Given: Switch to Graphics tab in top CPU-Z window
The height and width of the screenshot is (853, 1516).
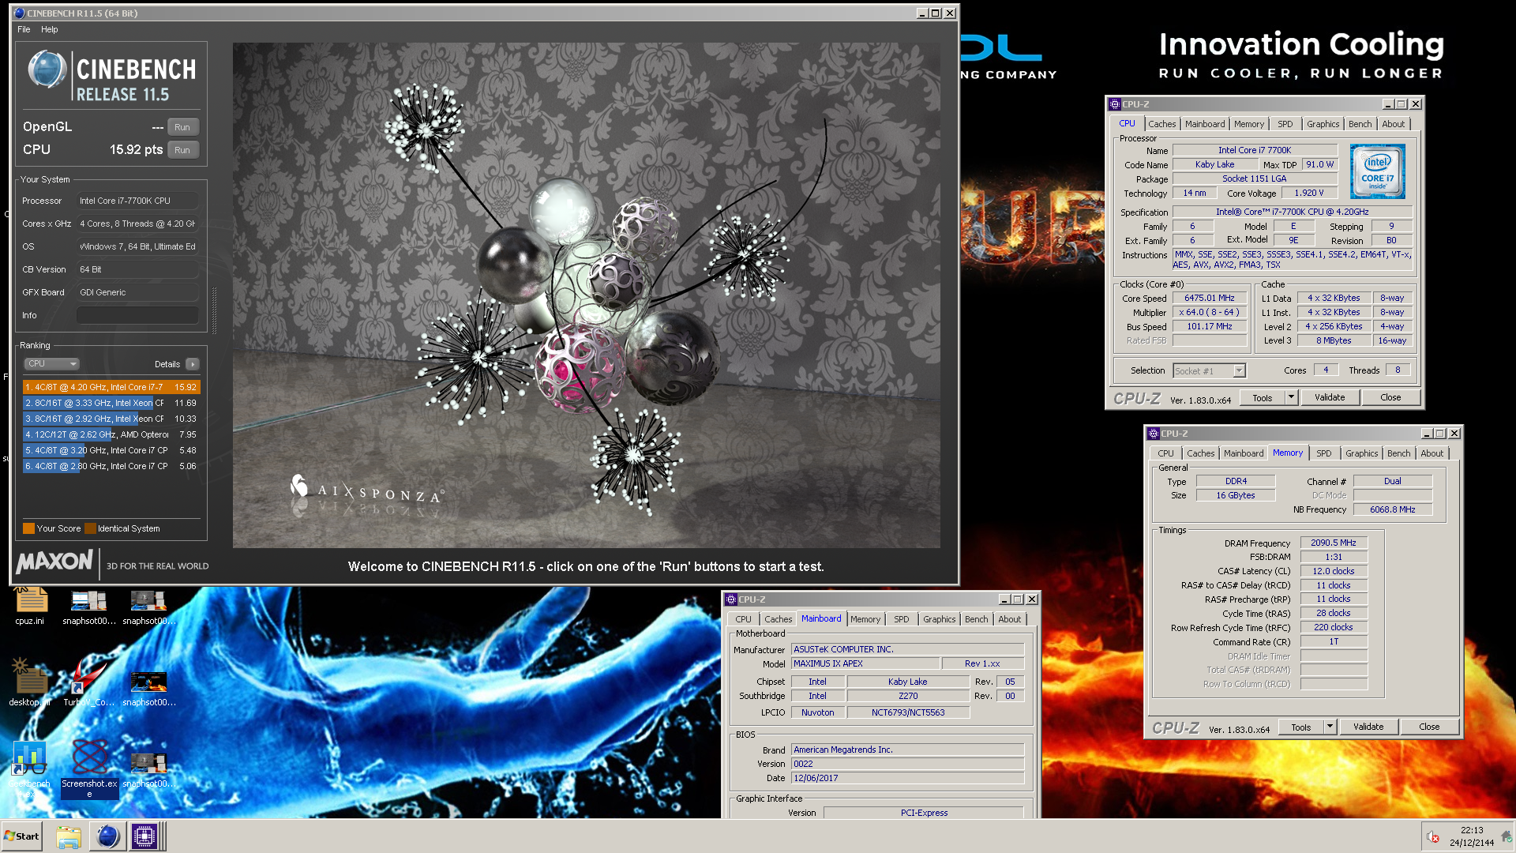Looking at the screenshot, I should pos(1323,124).
